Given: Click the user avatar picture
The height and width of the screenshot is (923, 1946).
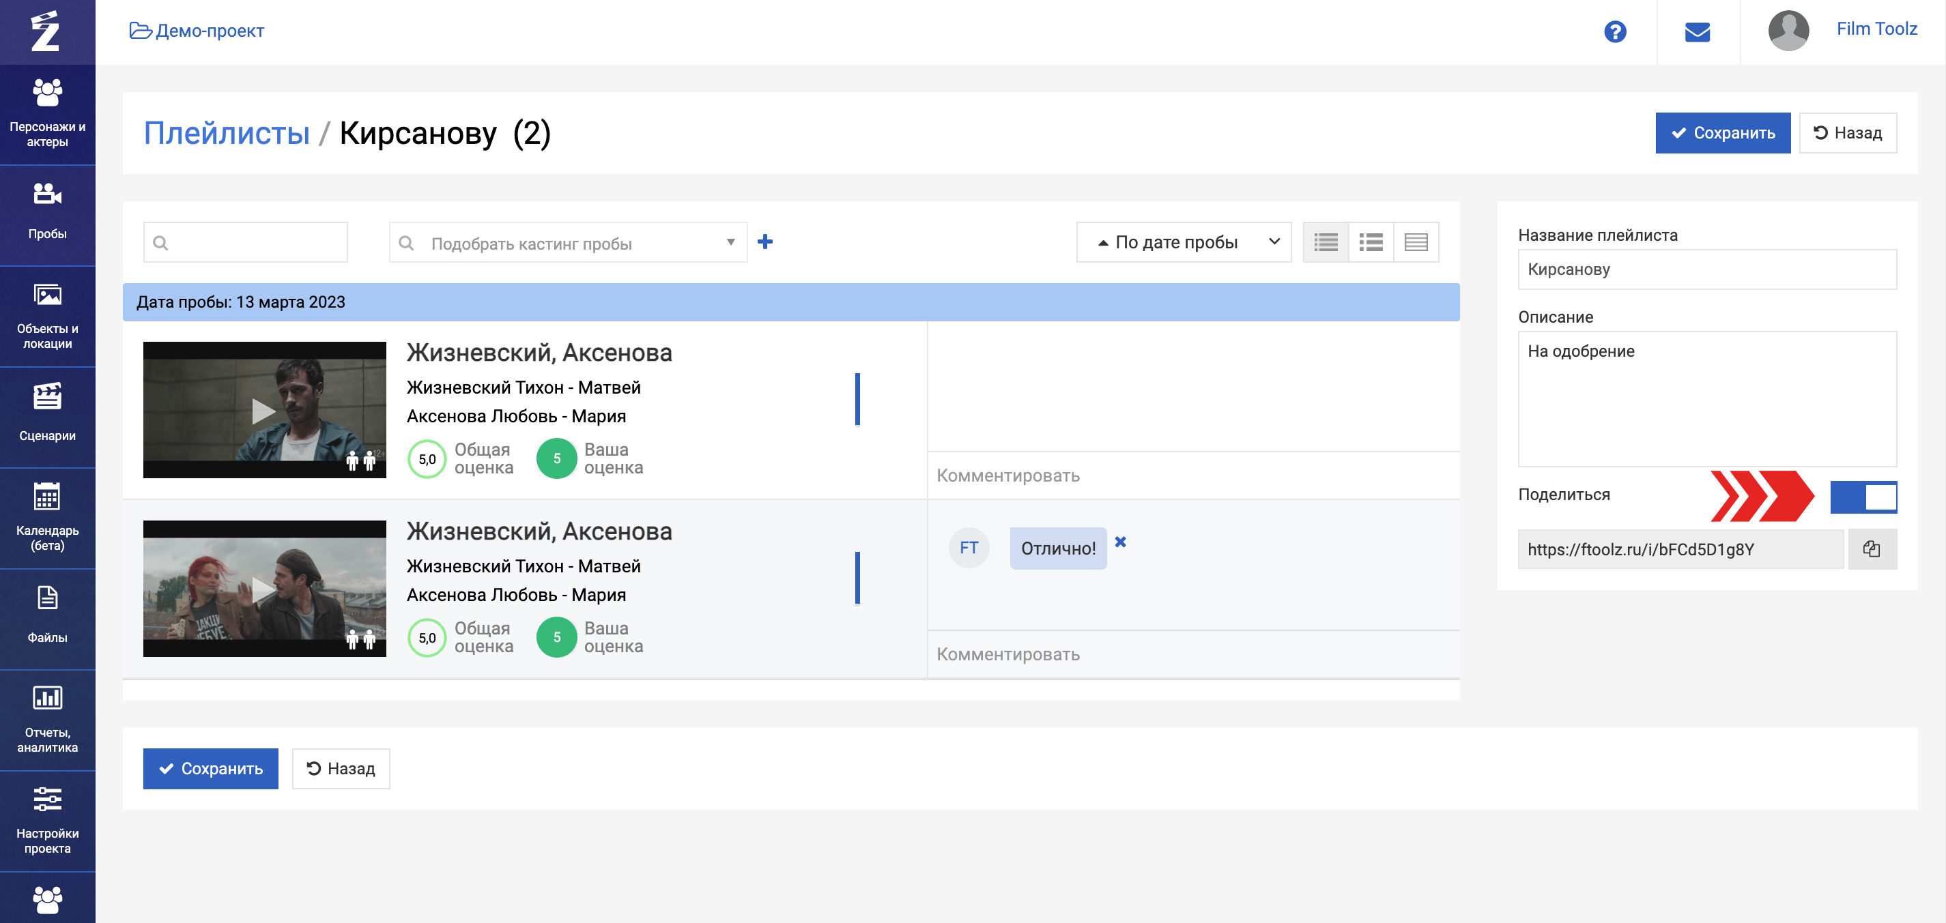Looking at the screenshot, I should click(1788, 31).
